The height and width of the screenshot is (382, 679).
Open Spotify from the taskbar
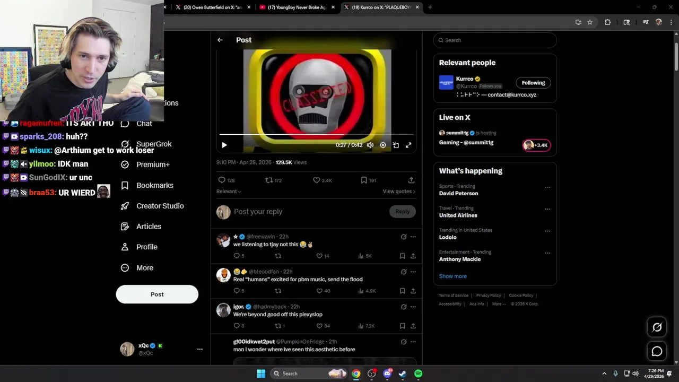click(x=418, y=374)
